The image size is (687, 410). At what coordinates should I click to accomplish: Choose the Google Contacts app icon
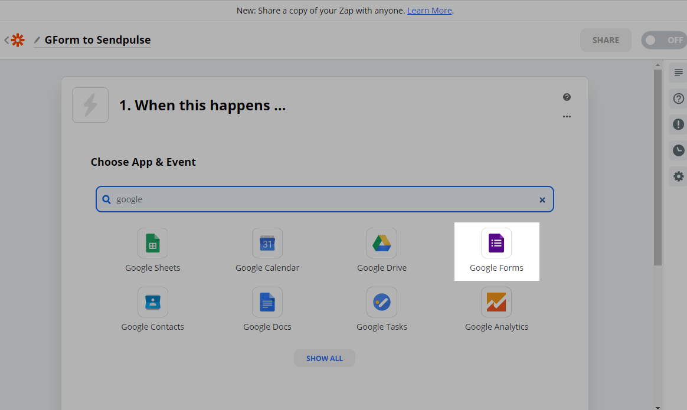(x=153, y=302)
